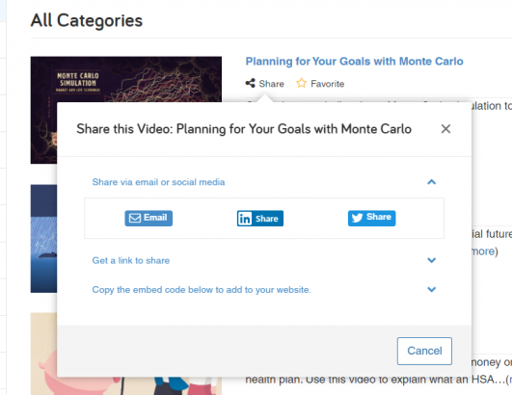Share the video via LinkedIn button
The width and height of the screenshot is (512, 395).
(x=260, y=218)
